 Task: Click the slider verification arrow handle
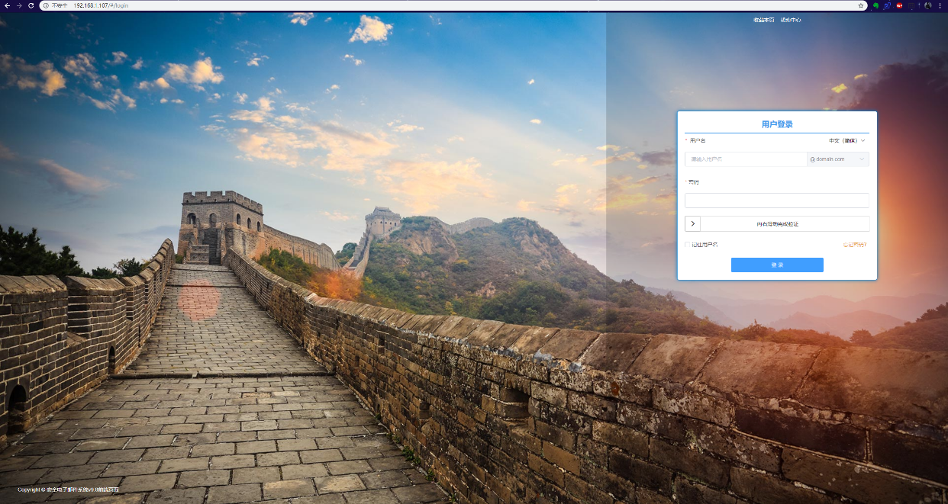click(693, 224)
